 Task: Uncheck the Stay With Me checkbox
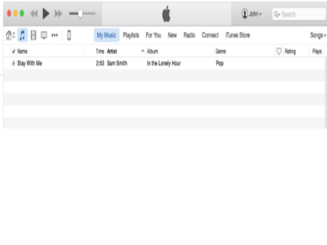(13, 63)
